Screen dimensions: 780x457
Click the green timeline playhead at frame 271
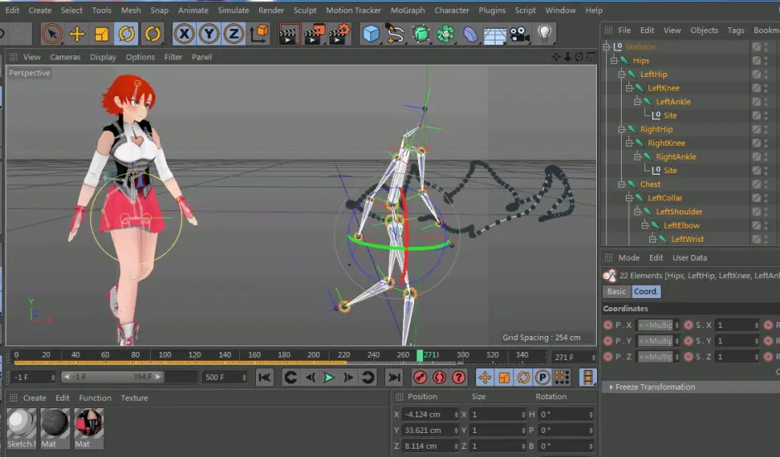click(x=420, y=355)
